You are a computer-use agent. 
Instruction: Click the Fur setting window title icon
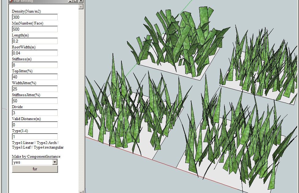click(11, 1)
